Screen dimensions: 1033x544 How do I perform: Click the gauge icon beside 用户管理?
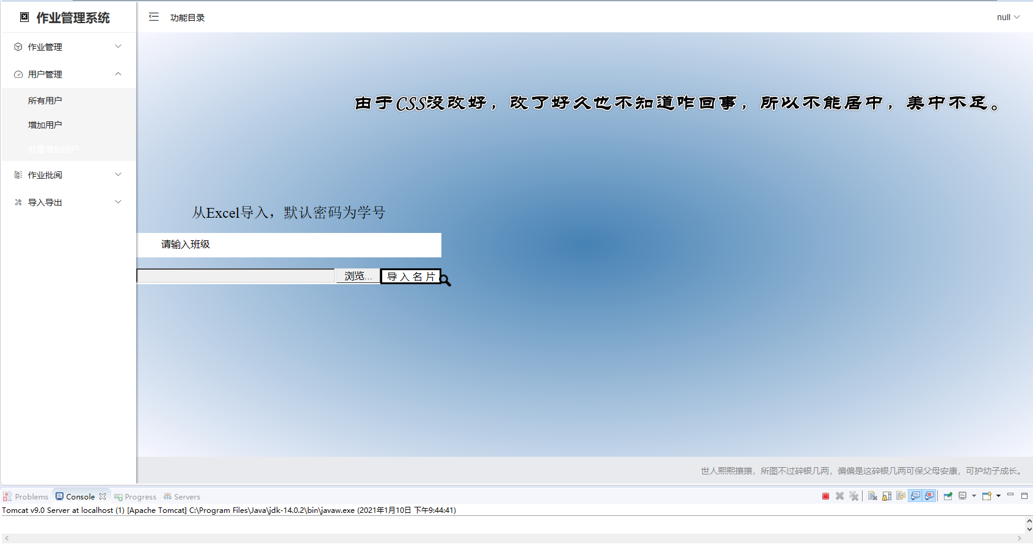[x=18, y=74]
